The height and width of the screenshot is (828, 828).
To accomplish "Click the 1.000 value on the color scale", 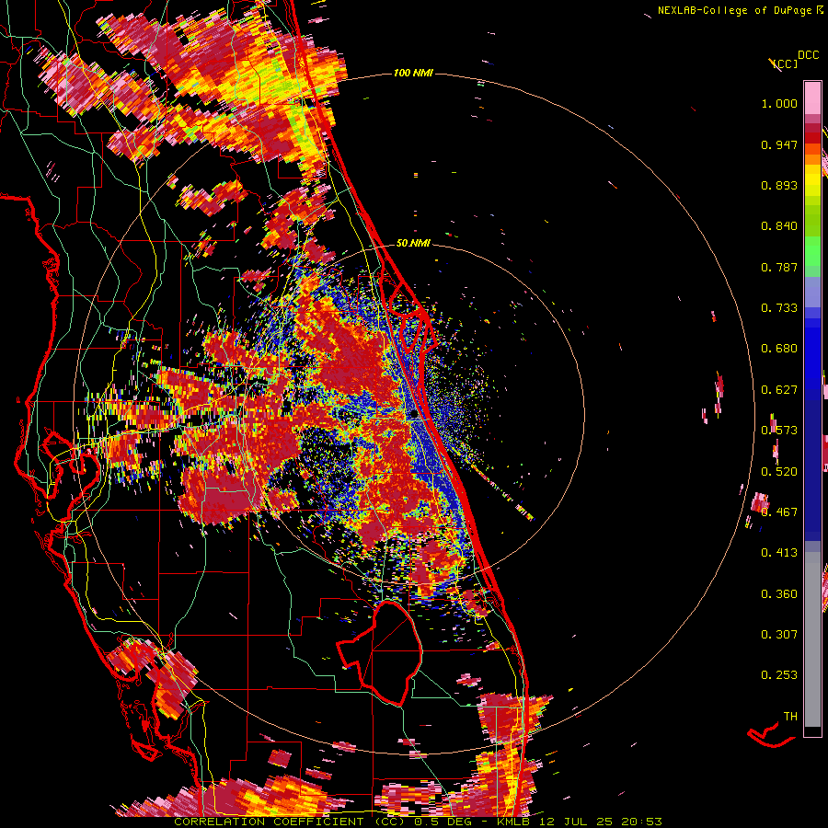I will (x=779, y=103).
